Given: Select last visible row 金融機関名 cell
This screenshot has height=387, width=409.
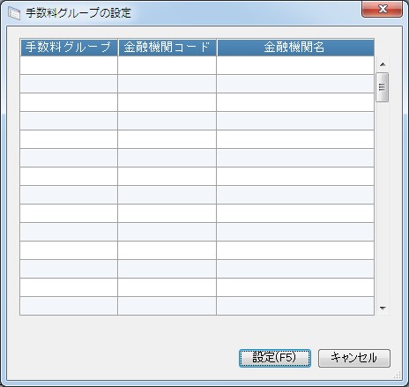Looking at the screenshot, I should tap(295, 306).
